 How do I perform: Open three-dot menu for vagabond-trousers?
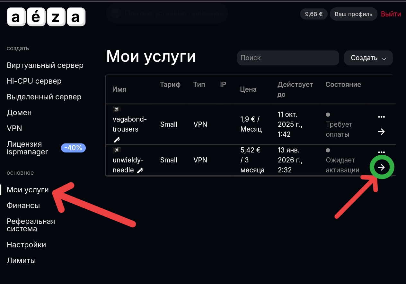coord(381,117)
